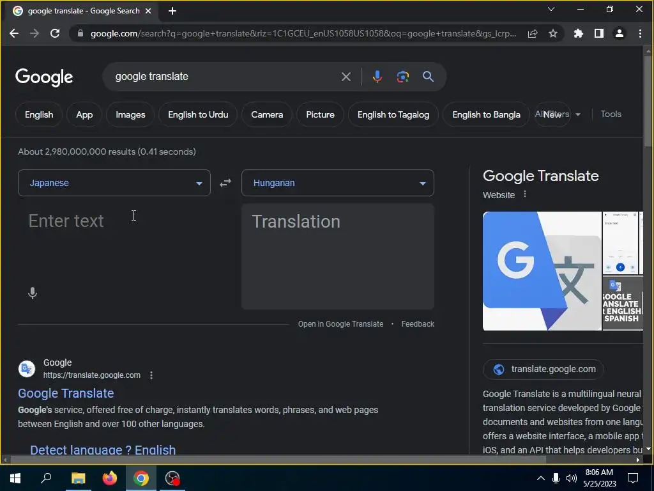Open the tab search chevron
654x491 pixels.
[551, 9]
